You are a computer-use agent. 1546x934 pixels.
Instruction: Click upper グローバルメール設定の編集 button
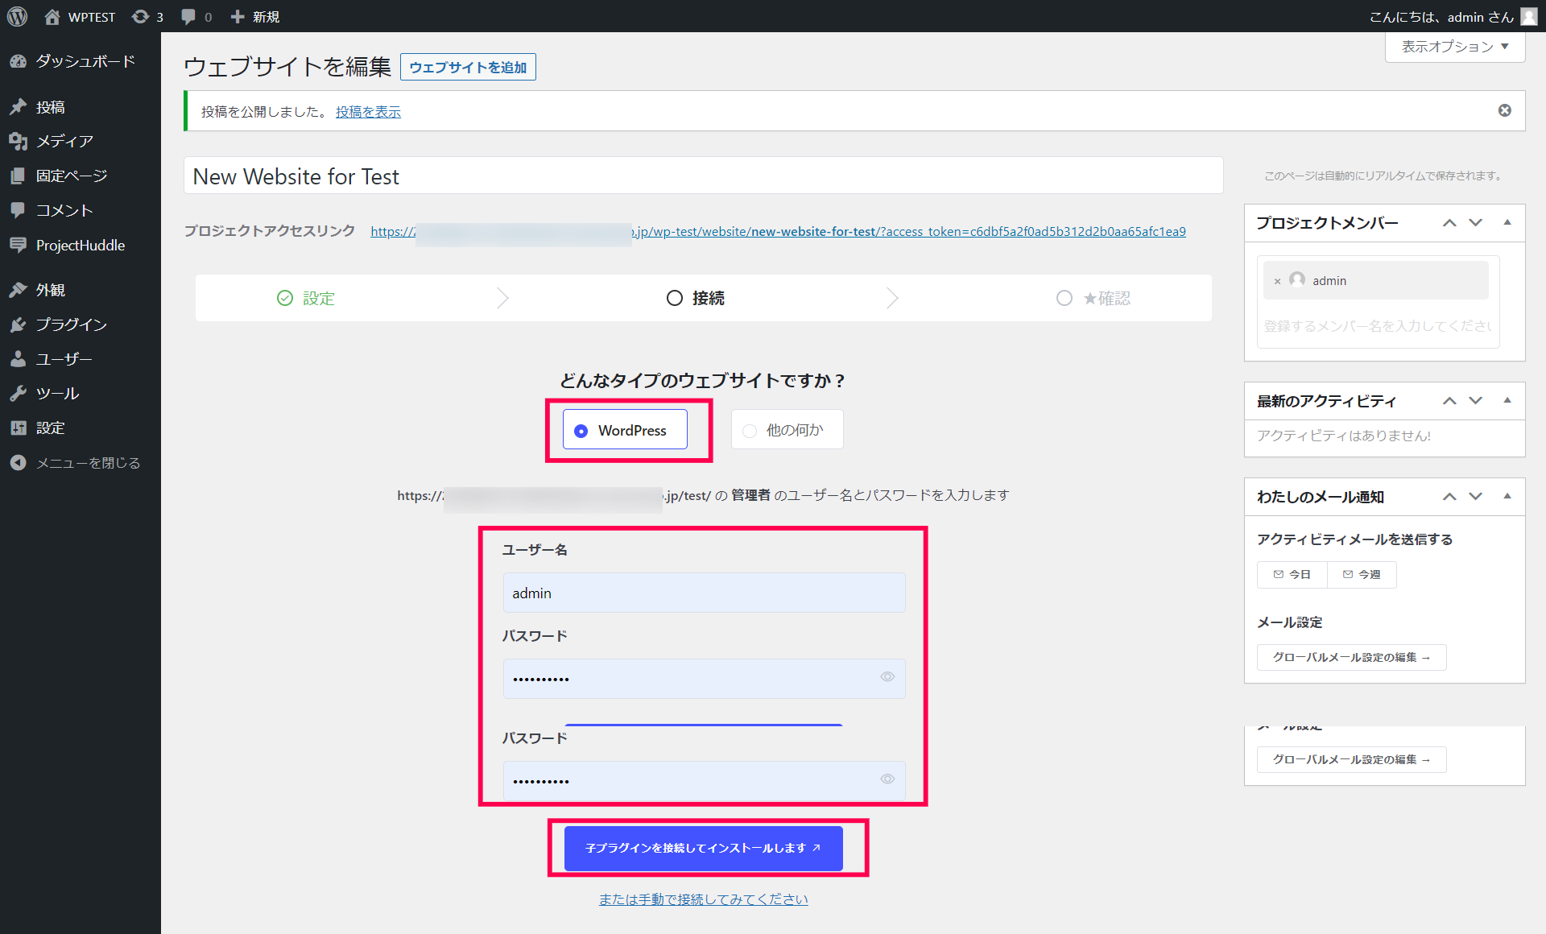tap(1351, 658)
